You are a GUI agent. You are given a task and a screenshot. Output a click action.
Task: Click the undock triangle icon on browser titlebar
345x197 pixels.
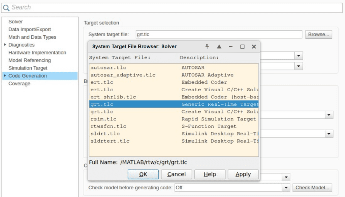click(x=218, y=47)
